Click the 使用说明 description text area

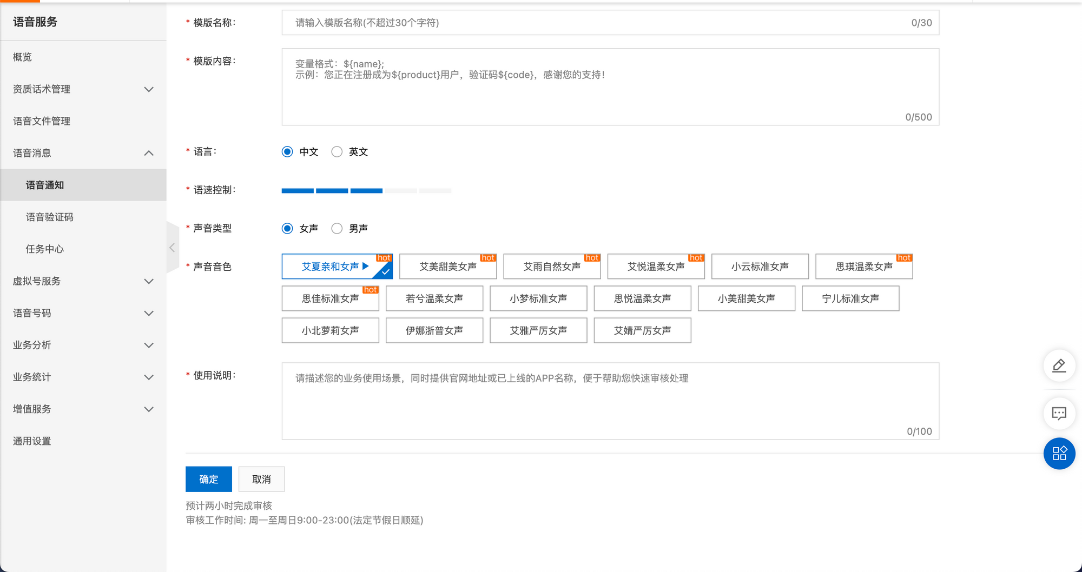[610, 401]
